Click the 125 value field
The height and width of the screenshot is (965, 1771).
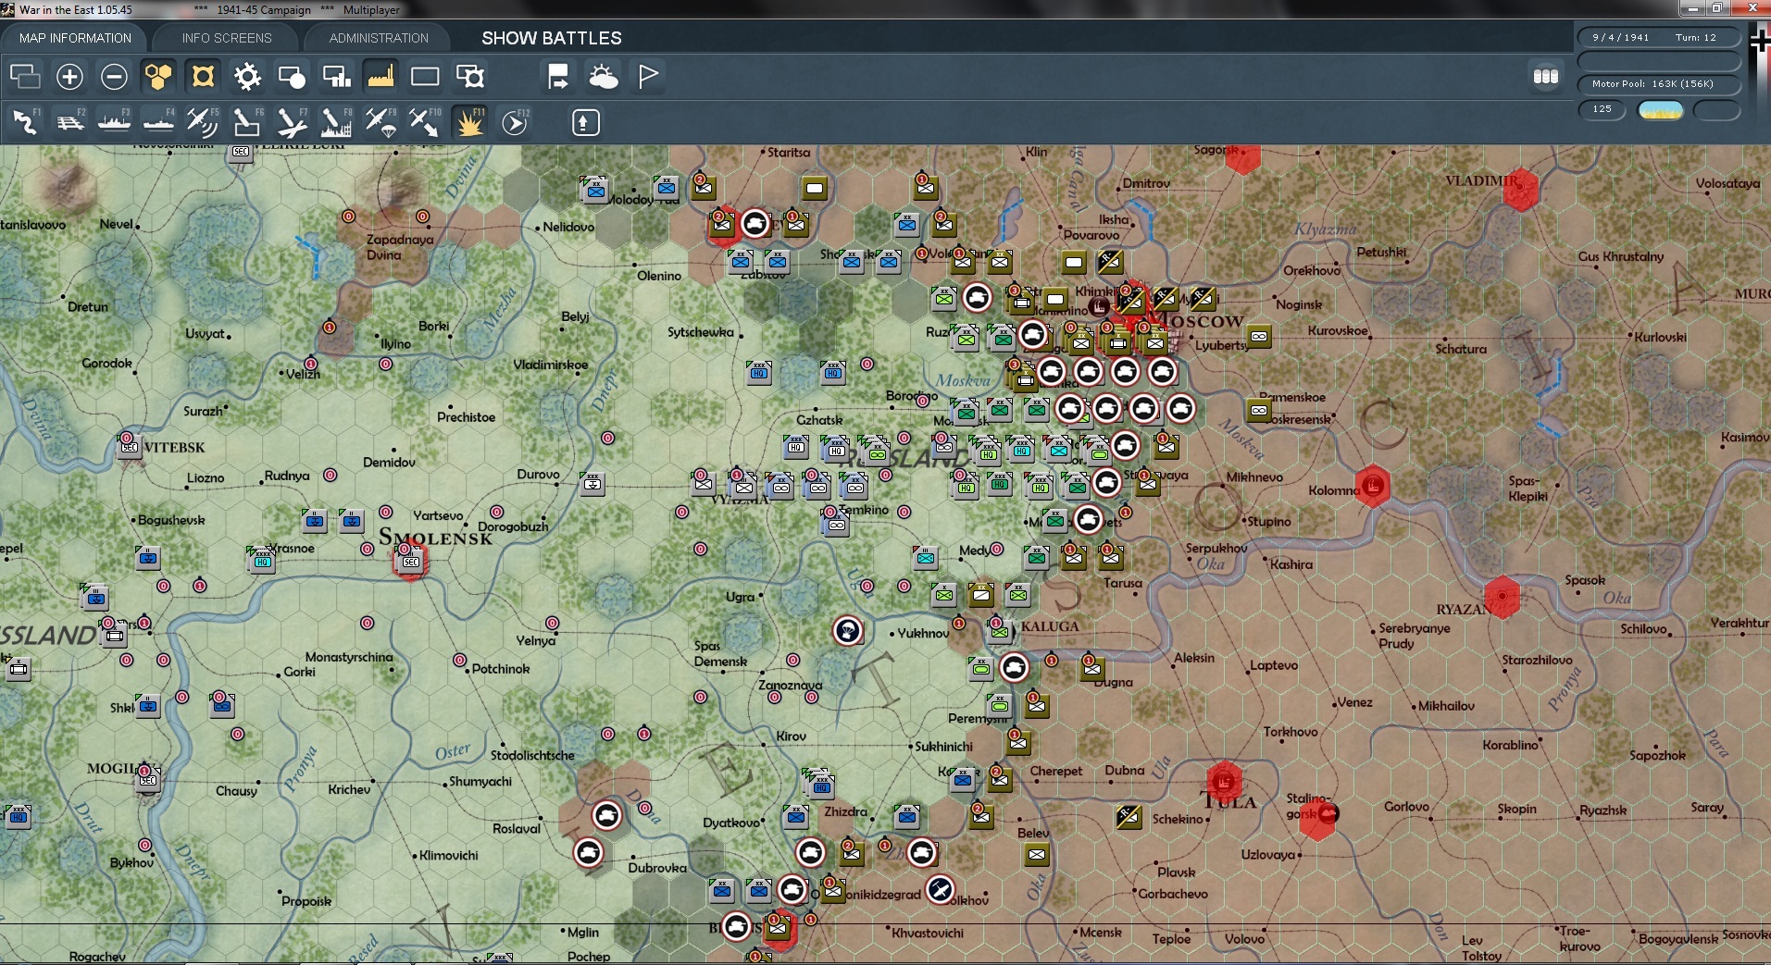(x=1603, y=109)
